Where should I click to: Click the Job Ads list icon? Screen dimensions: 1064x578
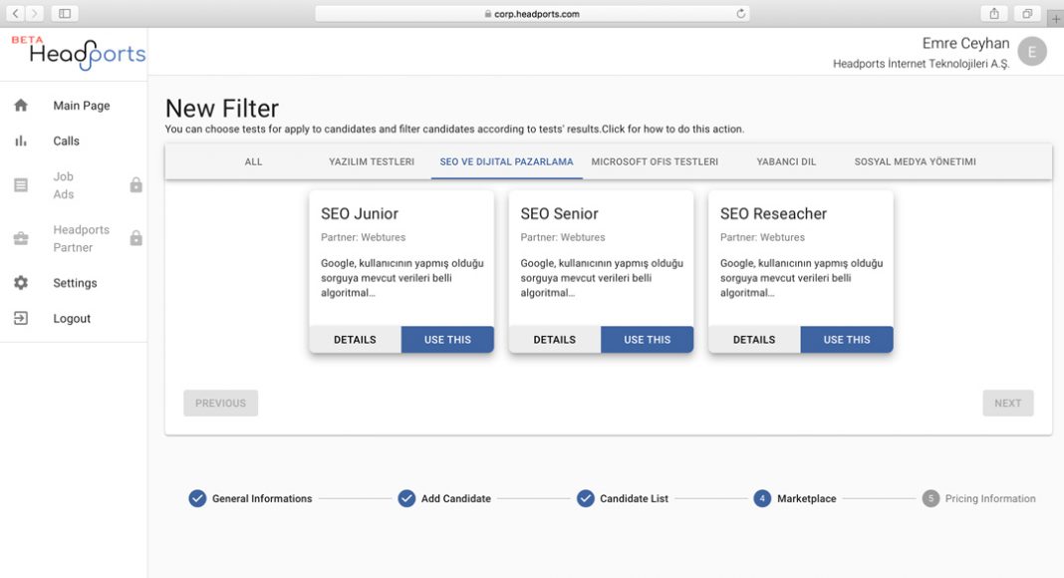[21, 185]
